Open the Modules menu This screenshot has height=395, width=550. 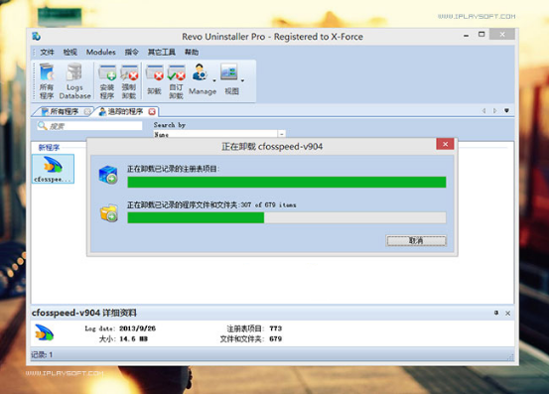click(100, 53)
